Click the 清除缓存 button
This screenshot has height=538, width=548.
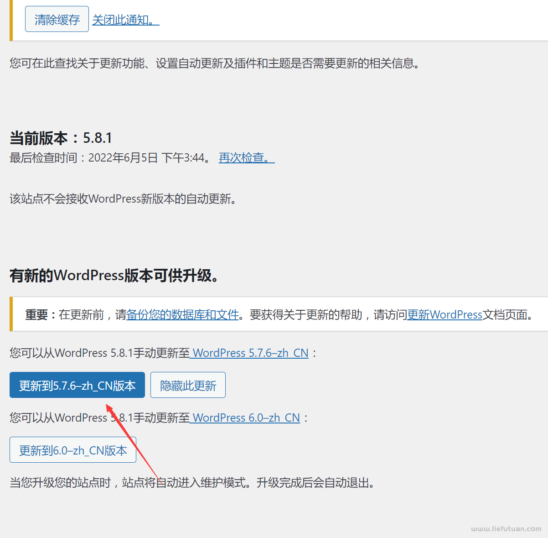[57, 19]
